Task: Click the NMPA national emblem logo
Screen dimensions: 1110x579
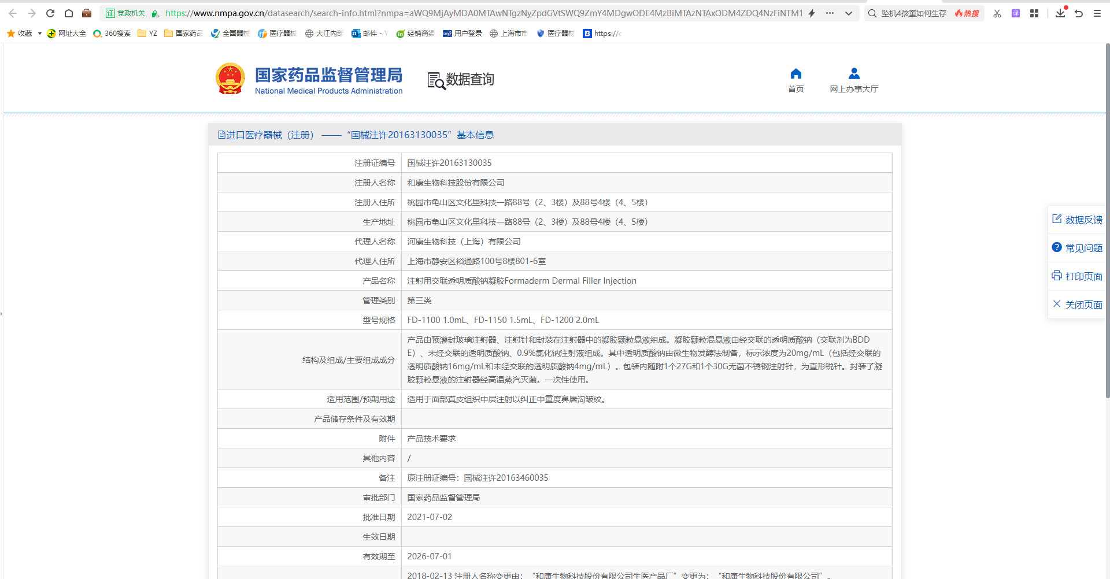Action: pyautogui.click(x=230, y=79)
